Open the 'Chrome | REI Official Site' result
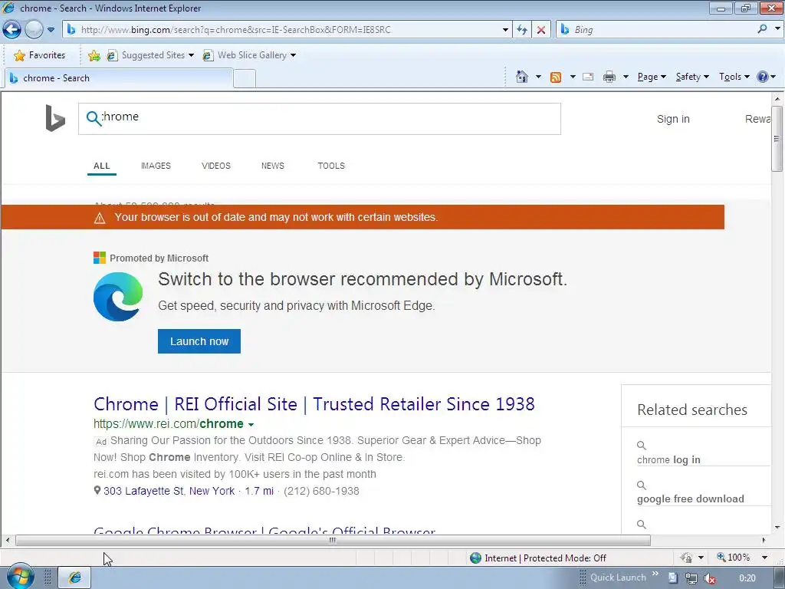Screen dimensions: 785x589 coord(314,404)
